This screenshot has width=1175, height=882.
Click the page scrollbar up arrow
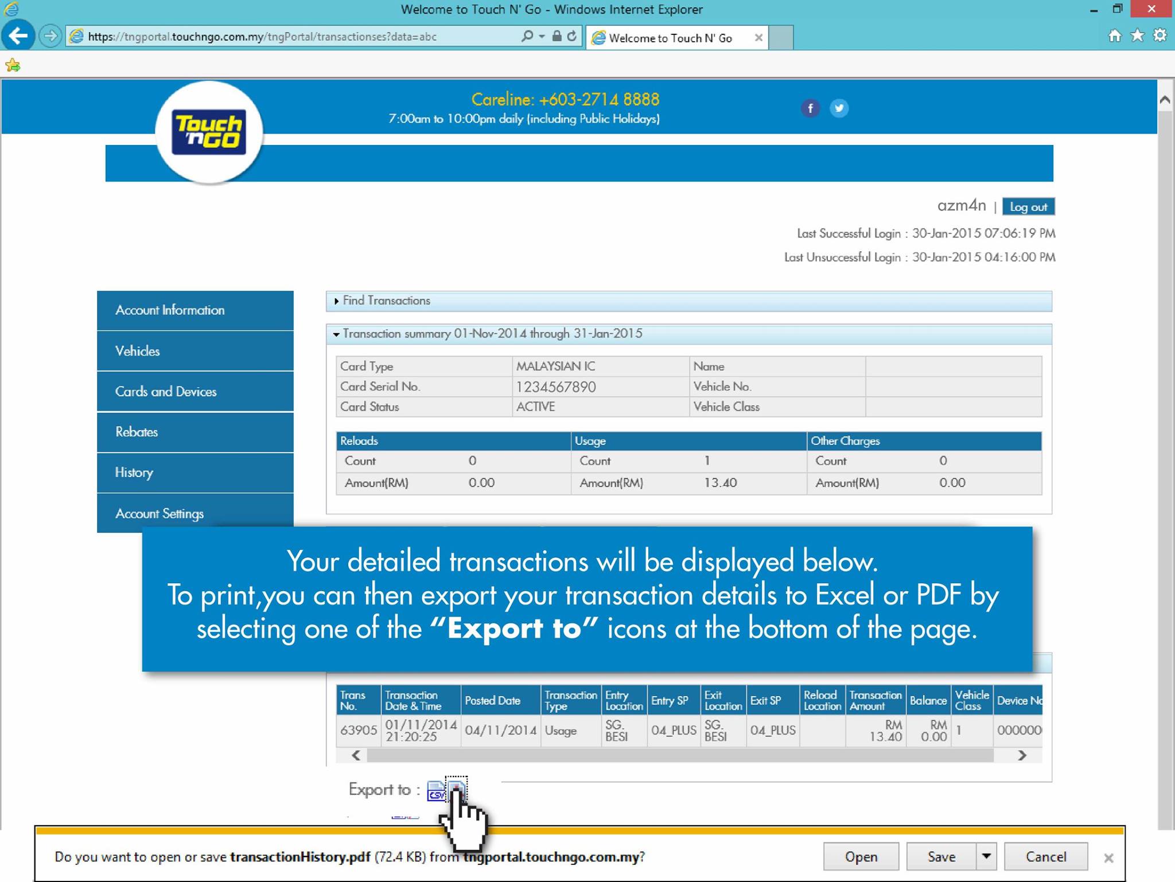(1165, 100)
